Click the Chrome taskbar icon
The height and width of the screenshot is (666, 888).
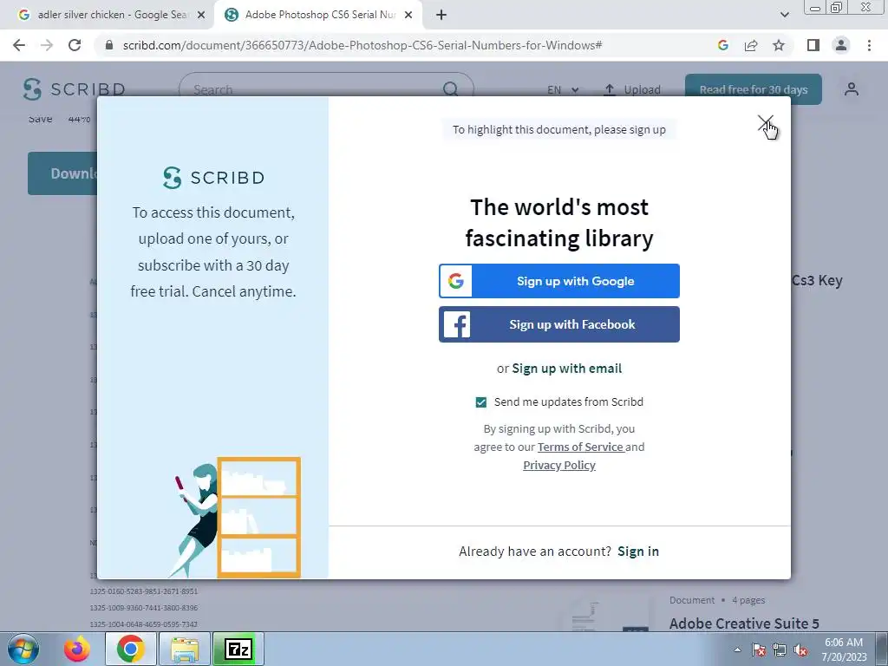point(130,649)
